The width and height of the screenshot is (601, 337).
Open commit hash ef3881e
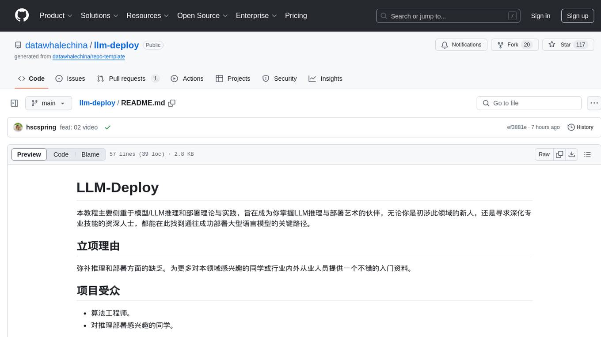(x=517, y=127)
